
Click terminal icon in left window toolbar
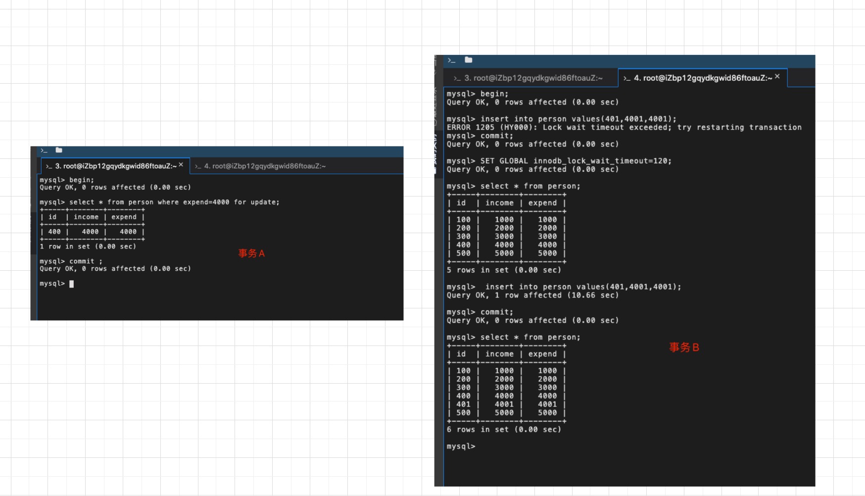click(44, 150)
